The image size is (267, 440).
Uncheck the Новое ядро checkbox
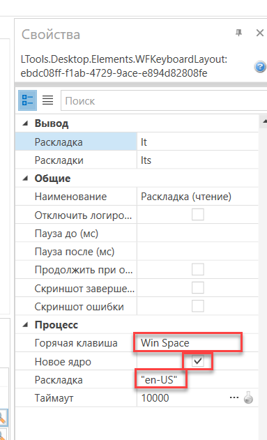(x=198, y=361)
